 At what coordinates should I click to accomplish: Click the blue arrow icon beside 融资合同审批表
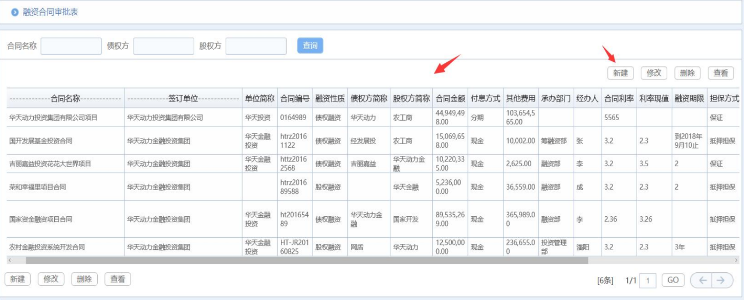coord(15,12)
